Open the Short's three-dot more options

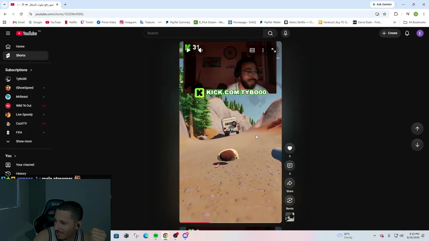click(x=263, y=50)
